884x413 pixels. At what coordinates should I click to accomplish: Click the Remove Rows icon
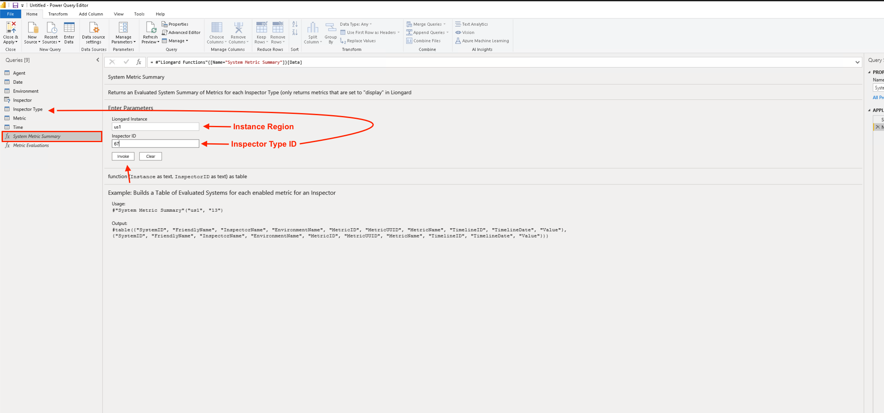coord(278,27)
